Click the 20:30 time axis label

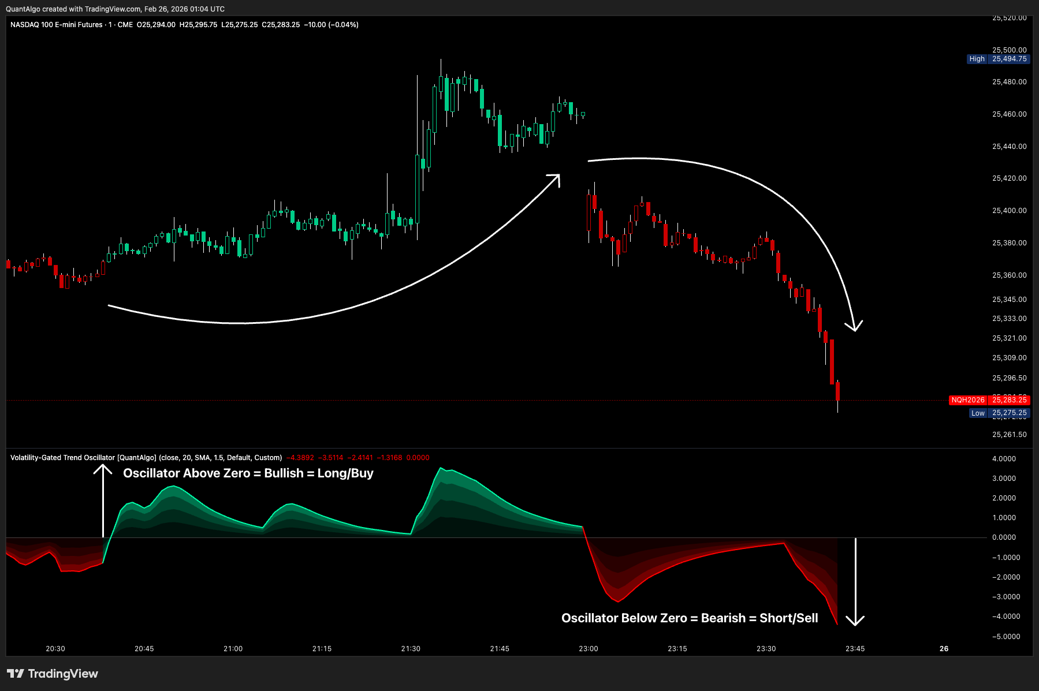point(55,649)
